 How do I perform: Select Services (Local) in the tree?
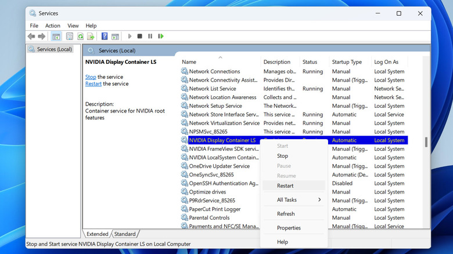[x=54, y=49]
